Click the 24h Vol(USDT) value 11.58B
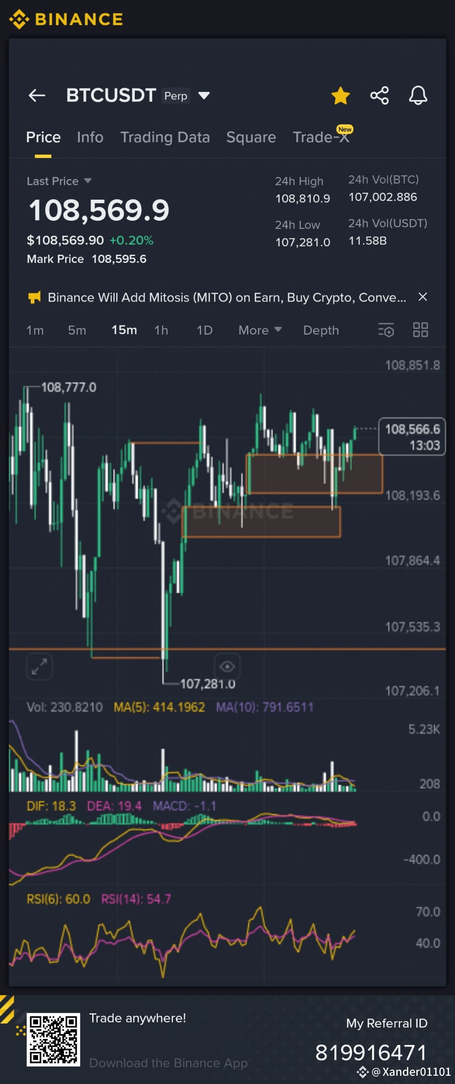This screenshot has width=455, height=1084. (x=368, y=240)
